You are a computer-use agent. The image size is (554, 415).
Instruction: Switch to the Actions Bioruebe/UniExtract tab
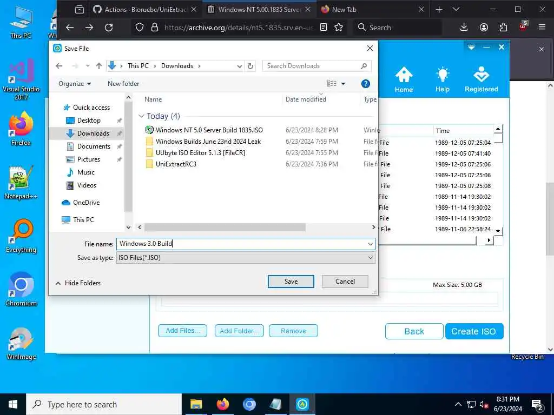(x=145, y=10)
